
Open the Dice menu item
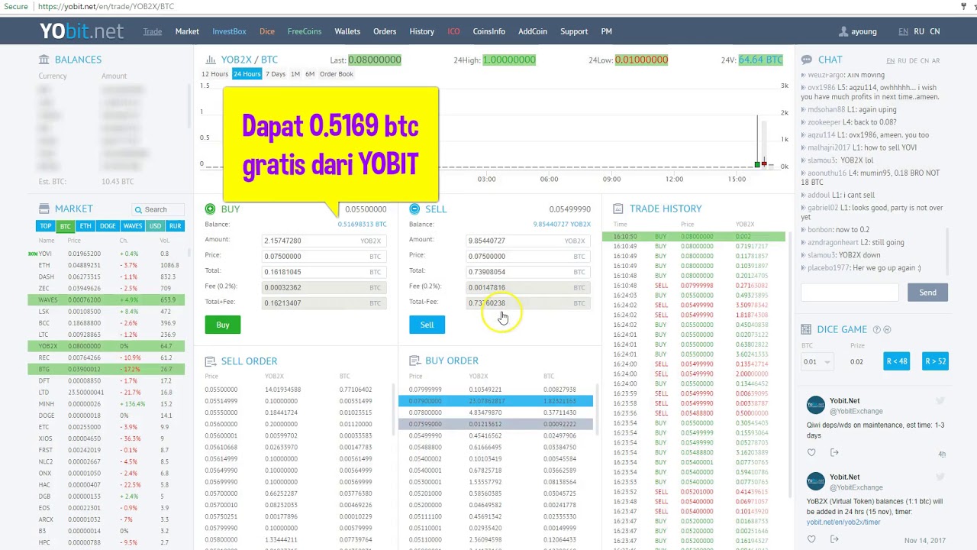click(267, 31)
